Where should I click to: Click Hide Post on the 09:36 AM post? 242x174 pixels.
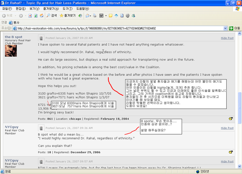pos(227,128)
